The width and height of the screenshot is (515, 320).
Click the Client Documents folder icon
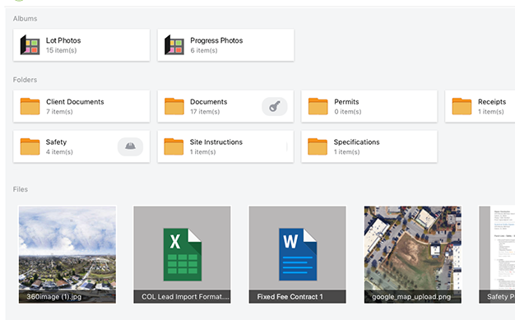click(30, 106)
